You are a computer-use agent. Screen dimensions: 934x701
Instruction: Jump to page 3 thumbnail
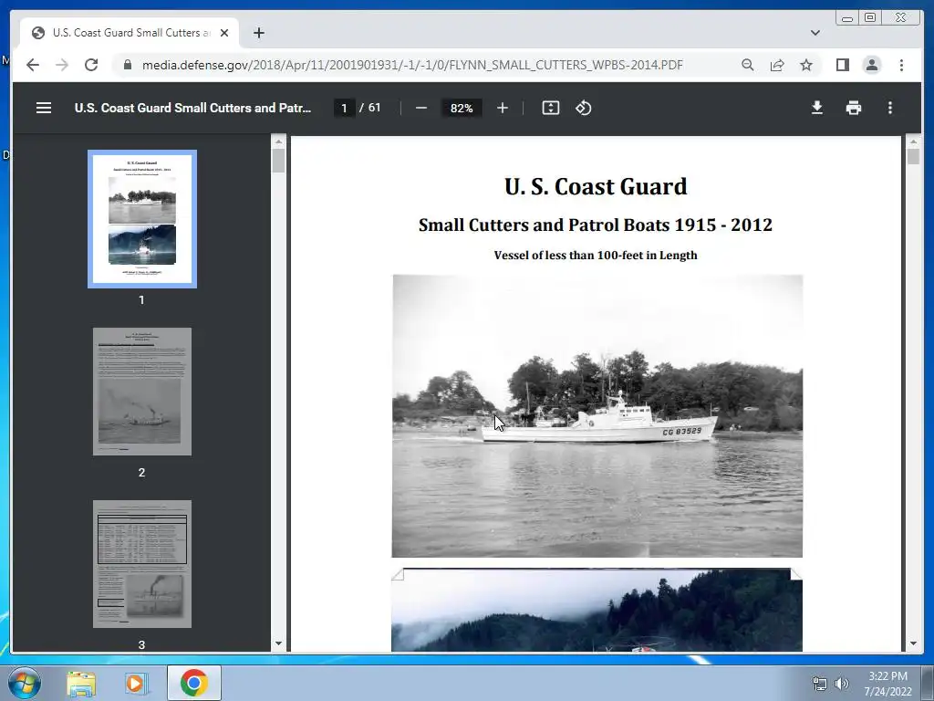click(141, 564)
